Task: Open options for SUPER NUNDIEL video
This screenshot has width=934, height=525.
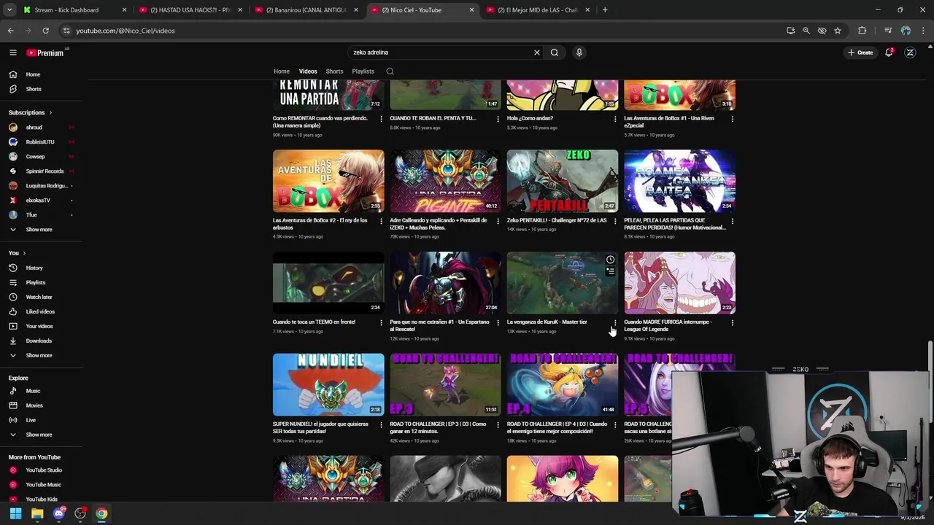Action: (x=381, y=424)
